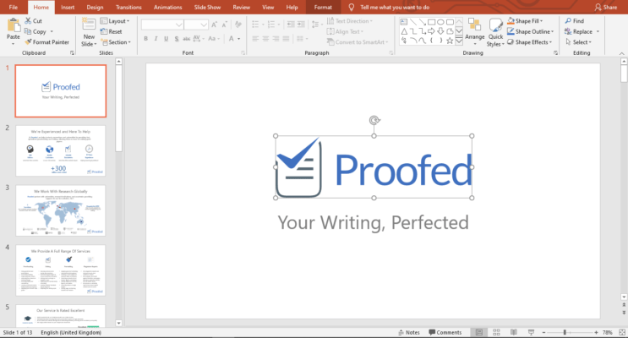
Task: Open the File menu
Action: pyautogui.click(x=14, y=8)
